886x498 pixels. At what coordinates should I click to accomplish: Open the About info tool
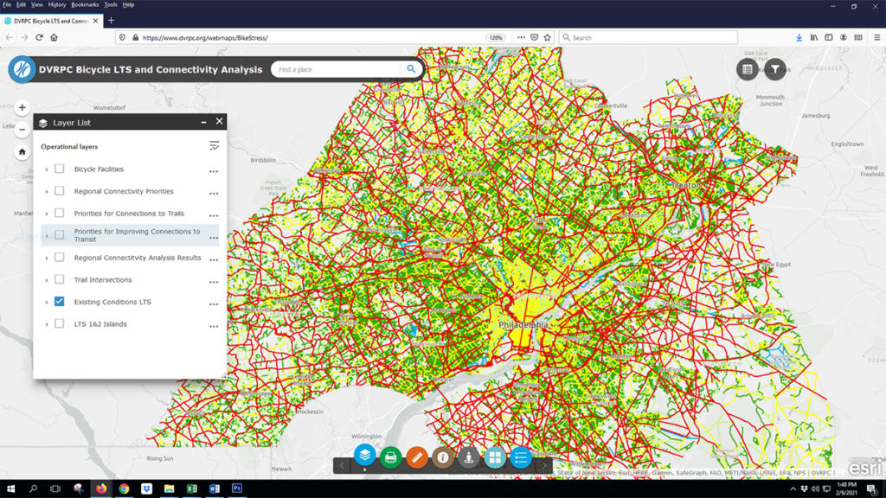tap(442, 459)
